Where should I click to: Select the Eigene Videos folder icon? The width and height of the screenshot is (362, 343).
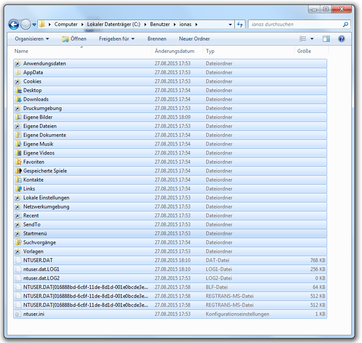pos(18,153)
